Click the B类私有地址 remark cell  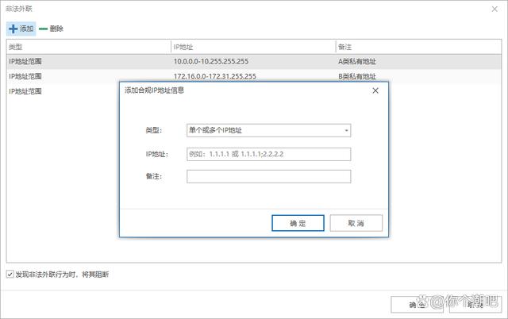[357, 76]
